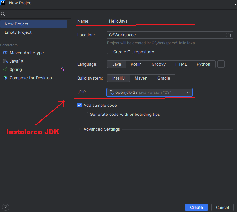Click the JDK dropdown chevron arrow
The width and height of the screenshot is (237, 212).
(x=188, y=93)
